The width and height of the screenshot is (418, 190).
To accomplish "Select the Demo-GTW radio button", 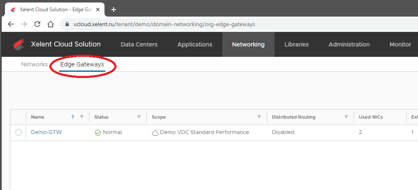I will 18,132.
